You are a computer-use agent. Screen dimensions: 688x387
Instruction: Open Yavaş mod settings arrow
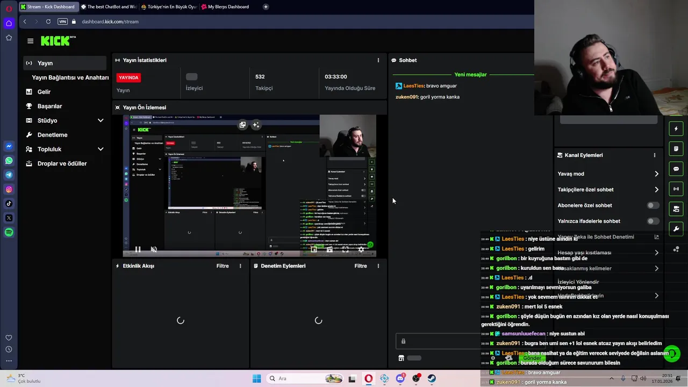click(656, 174)
